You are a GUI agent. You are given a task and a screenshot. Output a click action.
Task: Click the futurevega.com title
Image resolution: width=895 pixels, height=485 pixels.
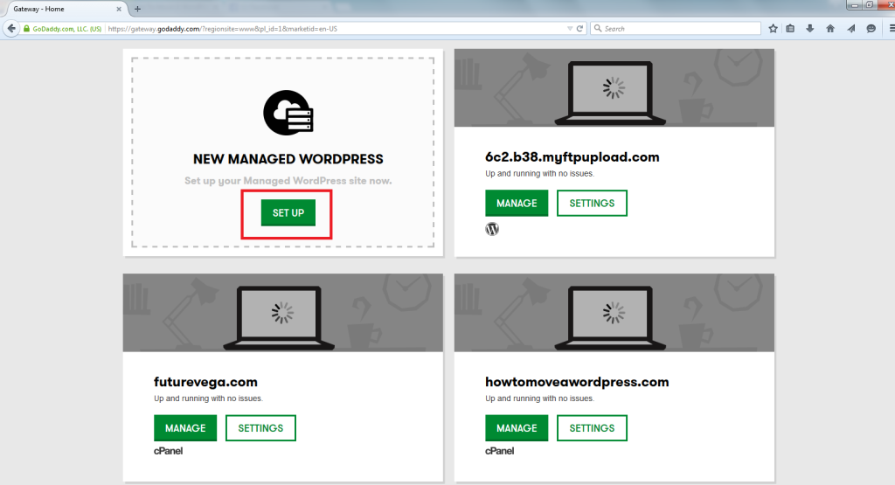205,382
